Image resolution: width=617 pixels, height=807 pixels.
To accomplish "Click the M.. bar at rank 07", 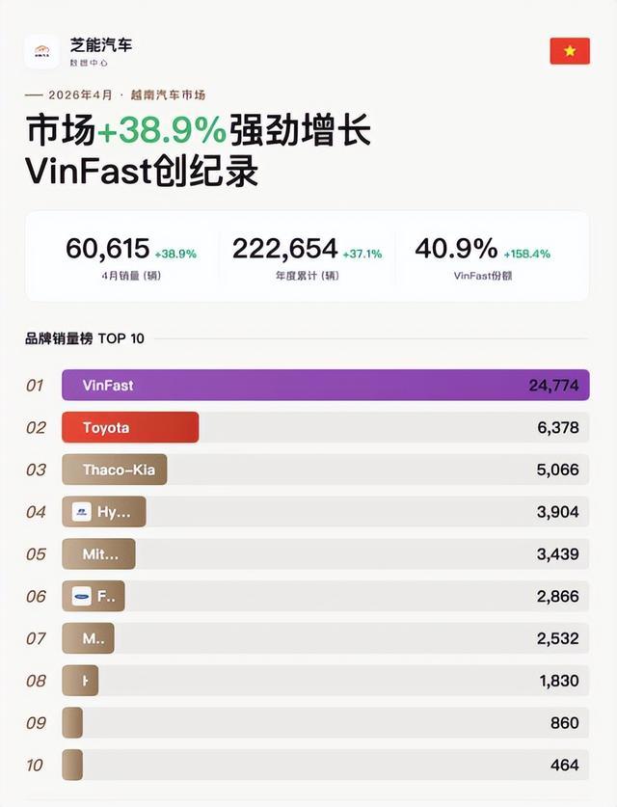I will (88, 638).
